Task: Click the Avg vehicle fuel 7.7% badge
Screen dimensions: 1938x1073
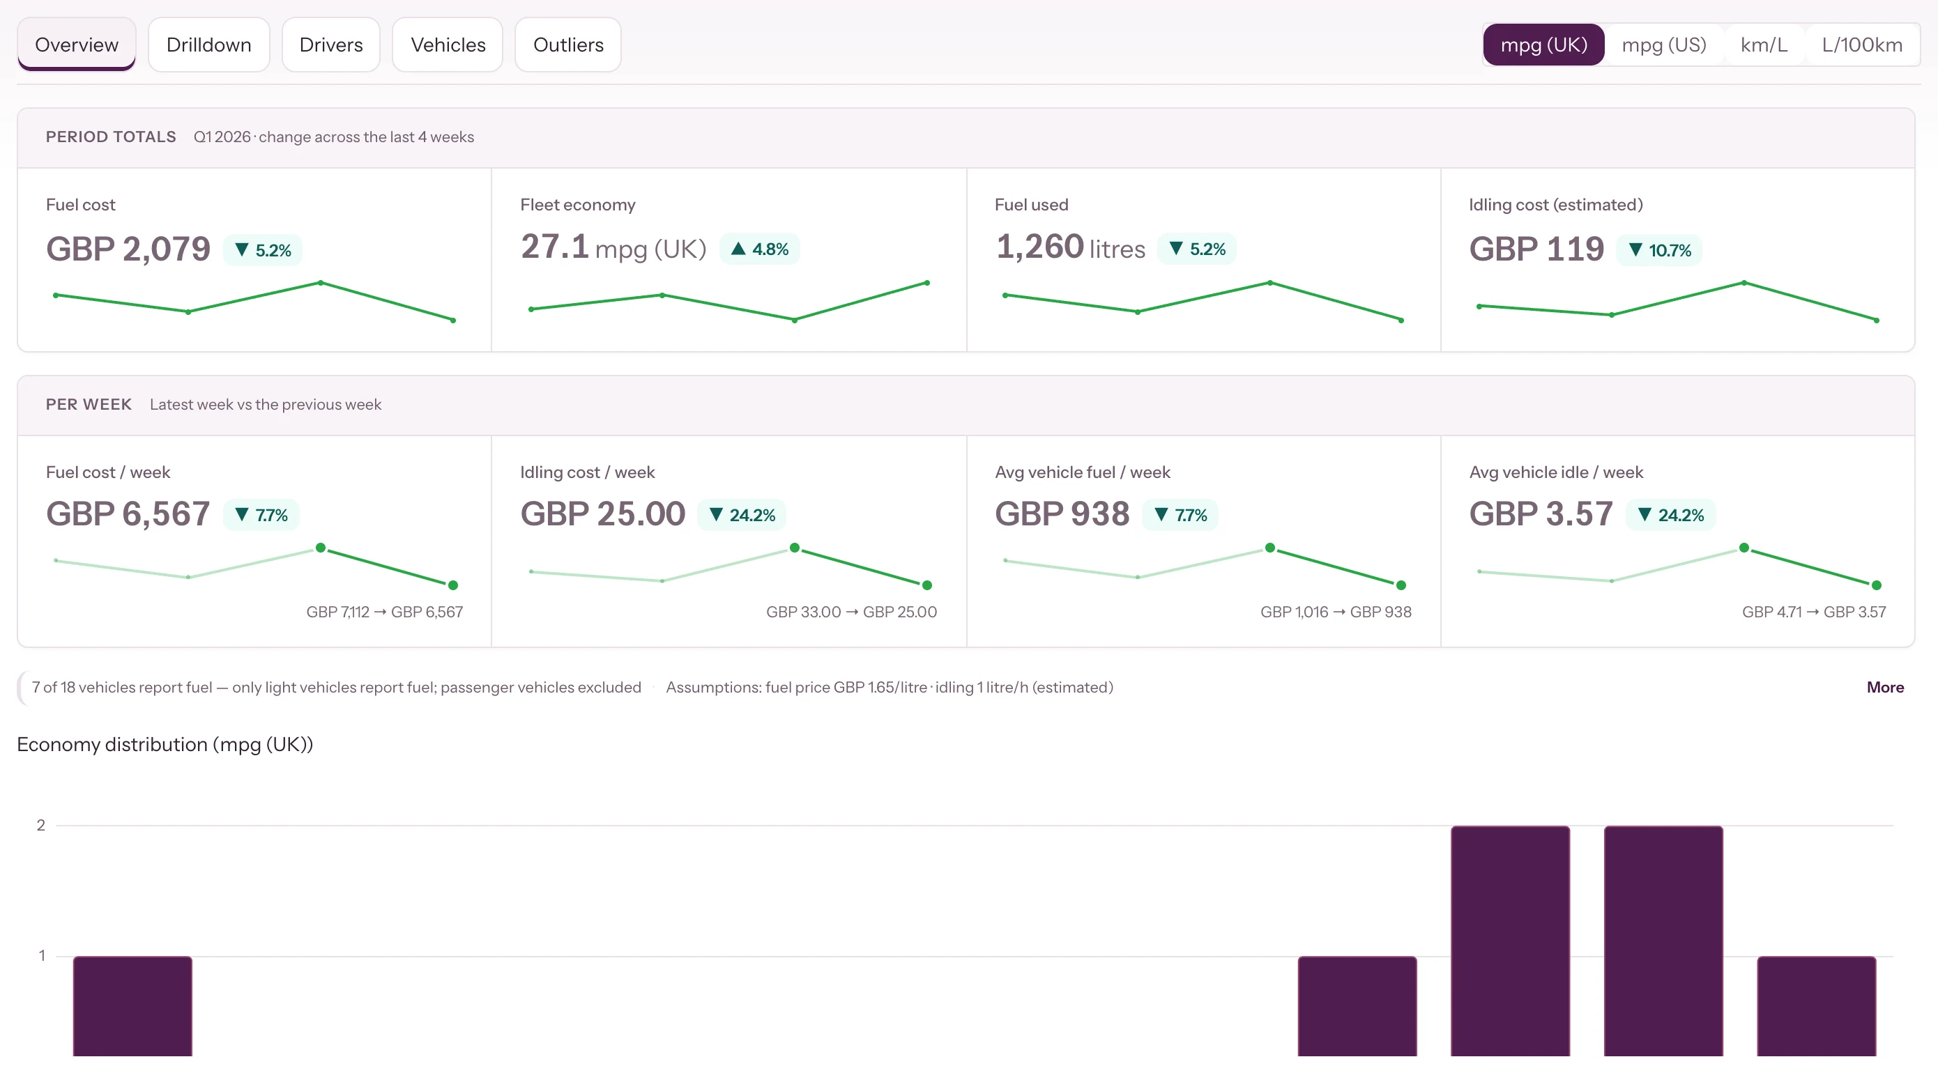Action: pos(1180,515)
